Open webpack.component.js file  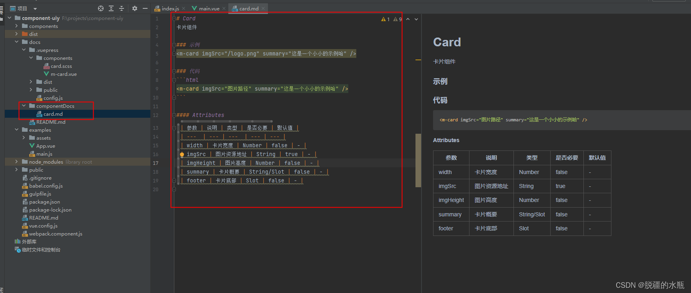[x=56, y=234]
